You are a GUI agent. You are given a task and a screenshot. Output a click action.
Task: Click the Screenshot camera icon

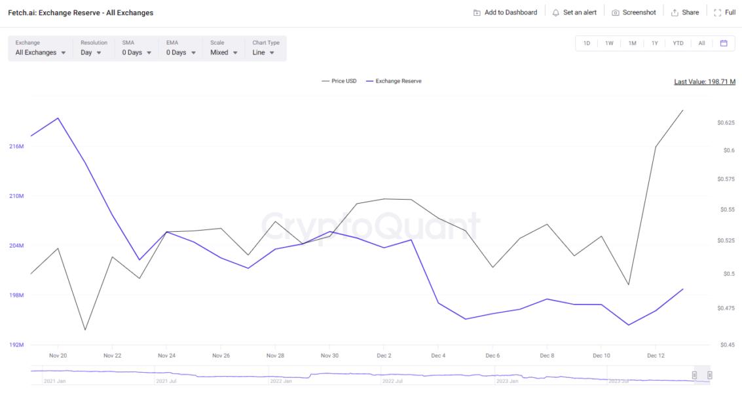(615, 13)
